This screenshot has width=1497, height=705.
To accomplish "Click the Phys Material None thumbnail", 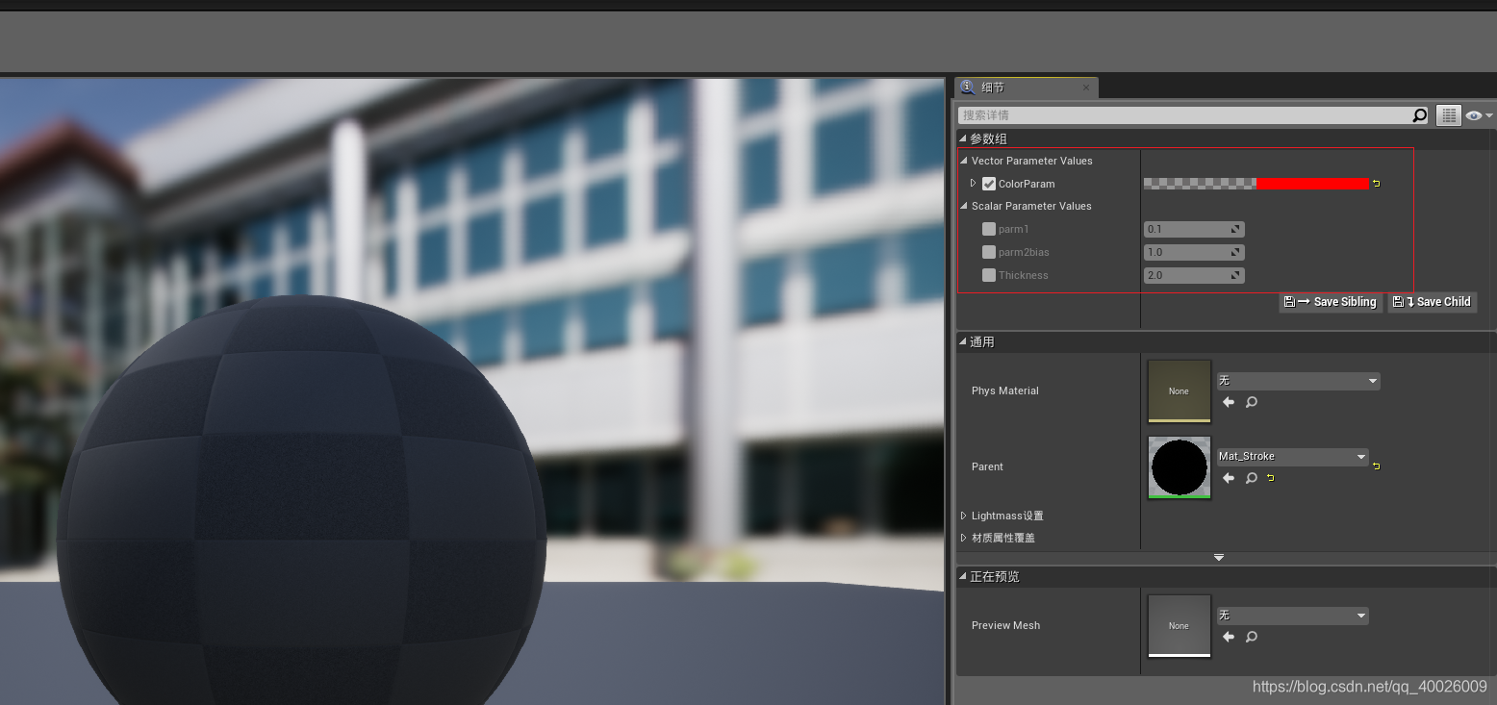I will pos(1180,391).
